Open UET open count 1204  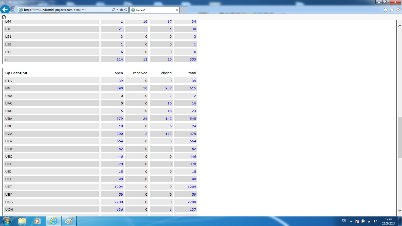click(x=119, y=187)
